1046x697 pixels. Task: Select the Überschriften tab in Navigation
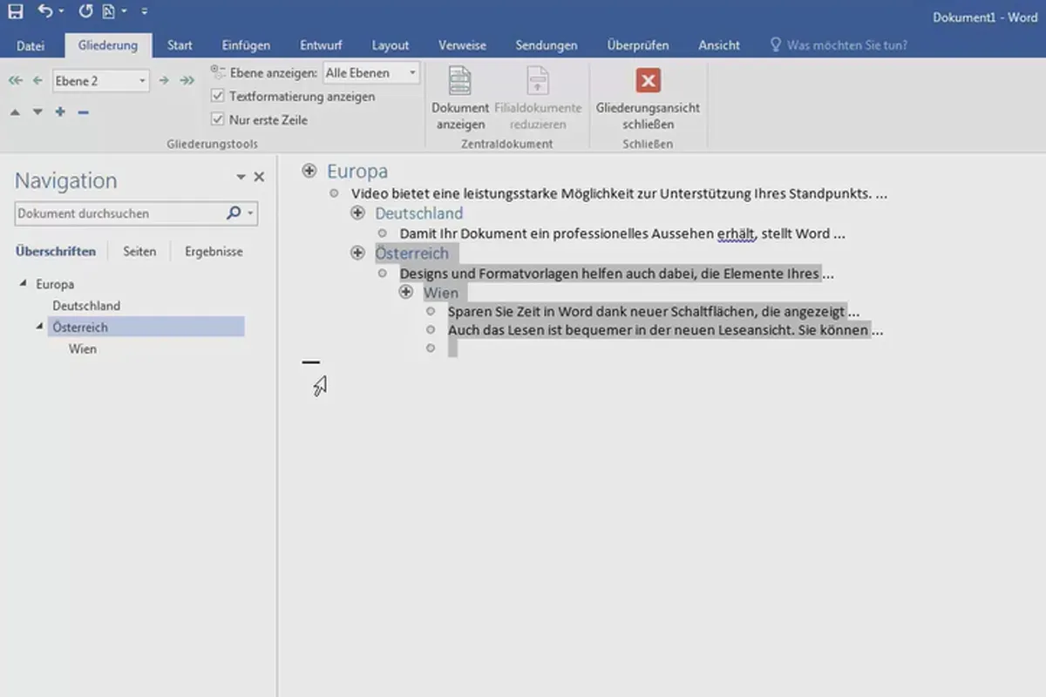coord(56,252)
